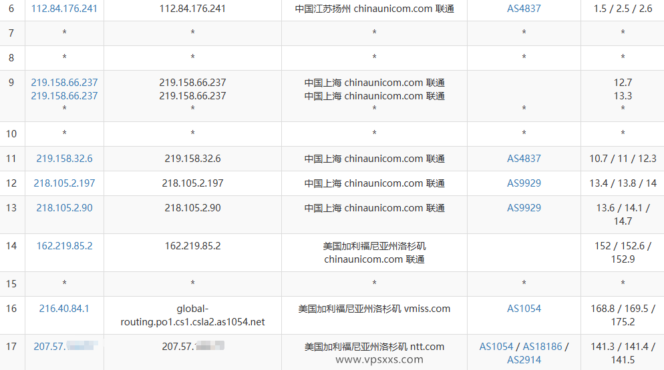The height and width of the screenshot is (370, 664).
Task: Open IP link 112.84.176.241 in hop 6
Action: tap(64, 9)
